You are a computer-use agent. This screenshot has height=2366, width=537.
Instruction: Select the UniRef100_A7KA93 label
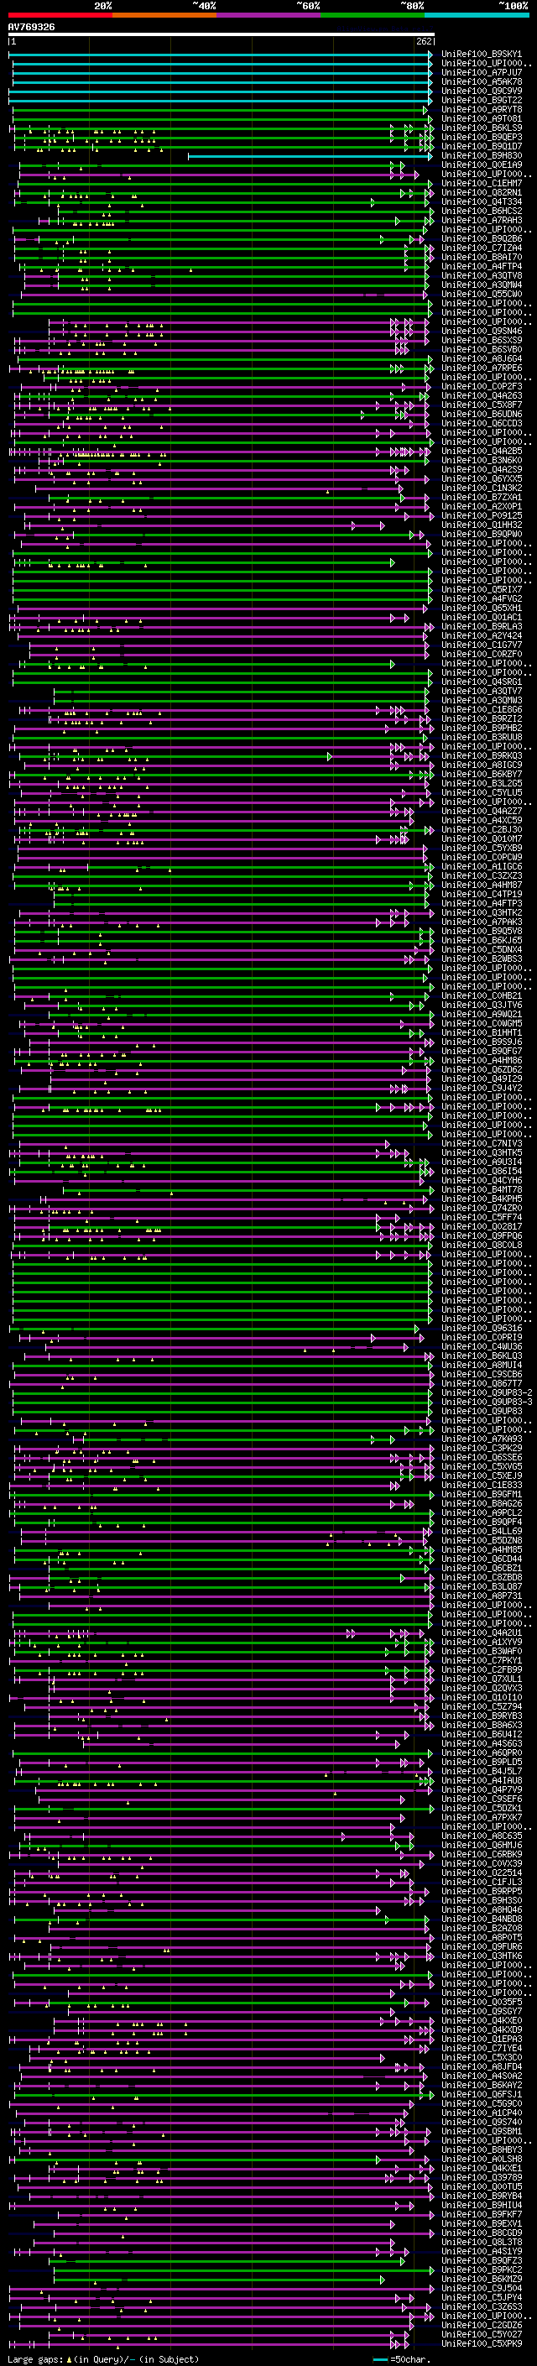(x=481, y=1439)
